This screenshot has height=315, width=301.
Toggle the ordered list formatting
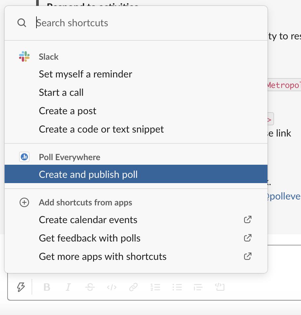click(x=155, y=287)
